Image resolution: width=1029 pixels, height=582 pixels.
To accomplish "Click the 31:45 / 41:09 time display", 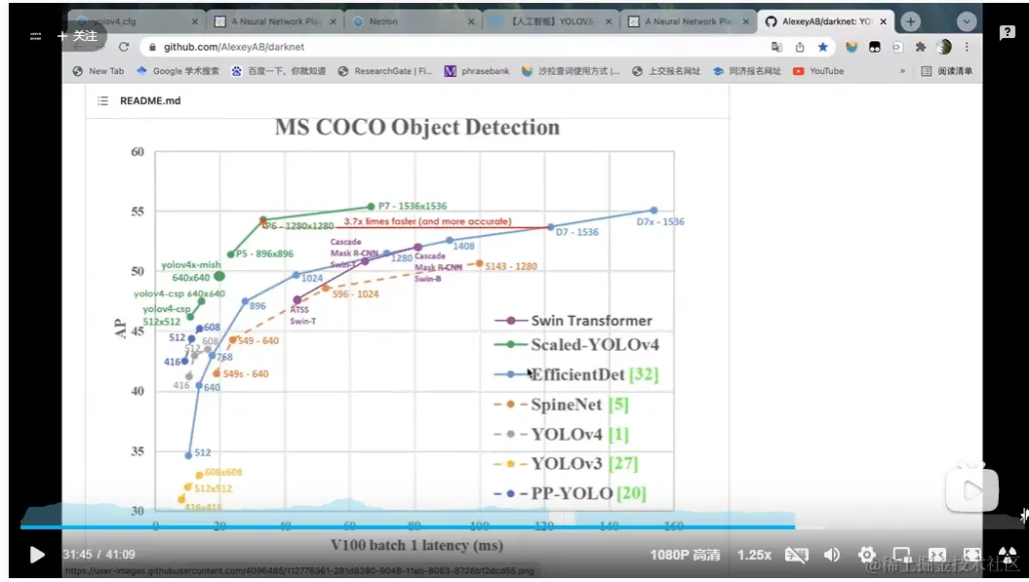I will click(x=99, y=555).
